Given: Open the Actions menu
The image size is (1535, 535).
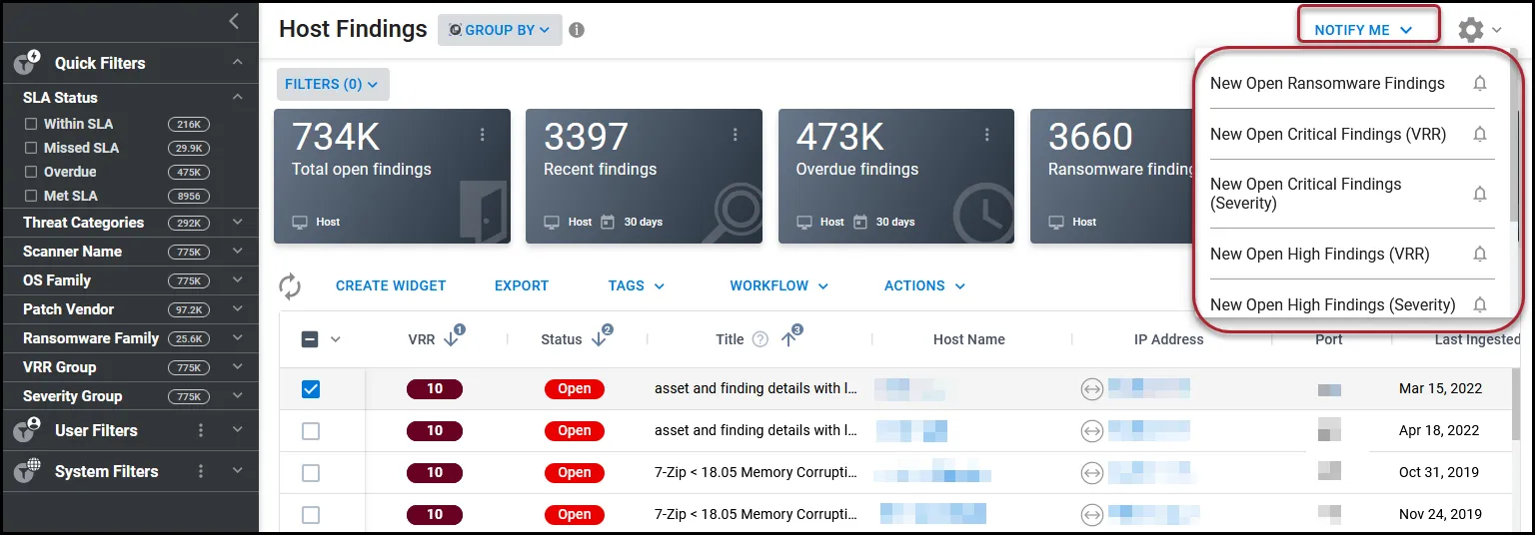Looking at the screenshot, I should (925, 285).
